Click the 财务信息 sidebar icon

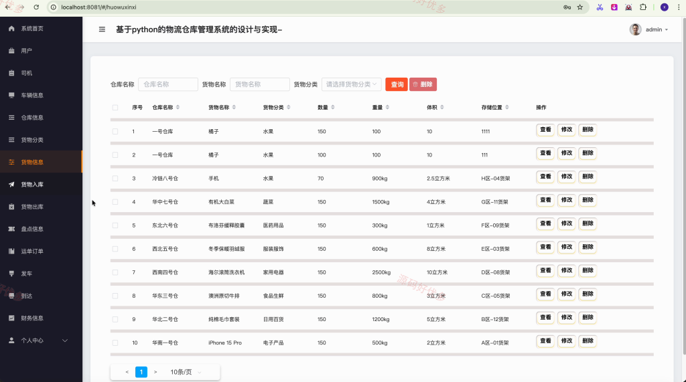tap(11, 318)
